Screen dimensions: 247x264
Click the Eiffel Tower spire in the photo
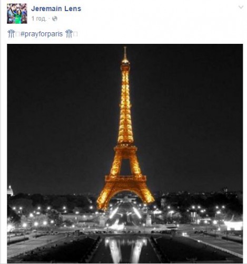[x=125, y=54]
